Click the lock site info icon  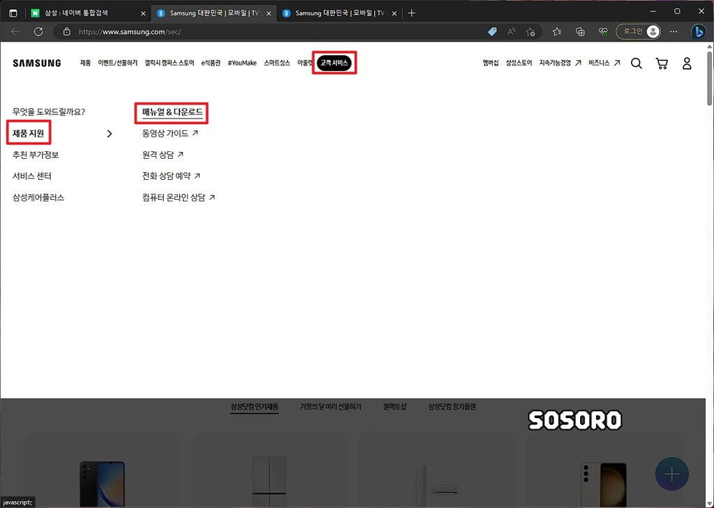click(x=66, y=31)
